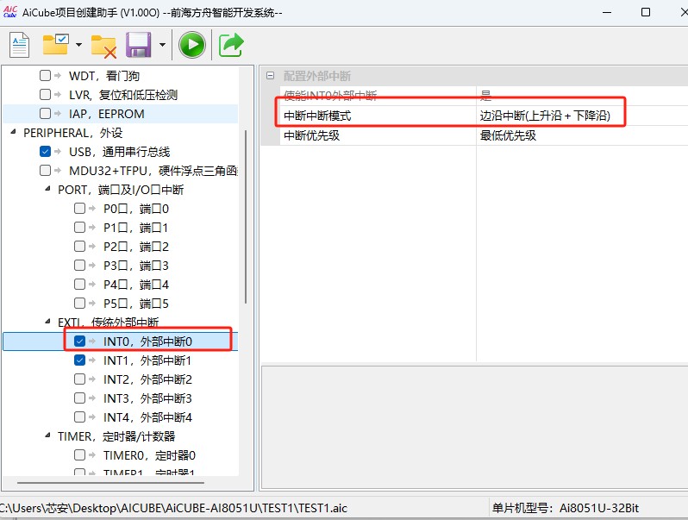Open dropdown arrow beside open-folder icon
Viewport: 688px width, 520px height.
(x=78, y=44)
